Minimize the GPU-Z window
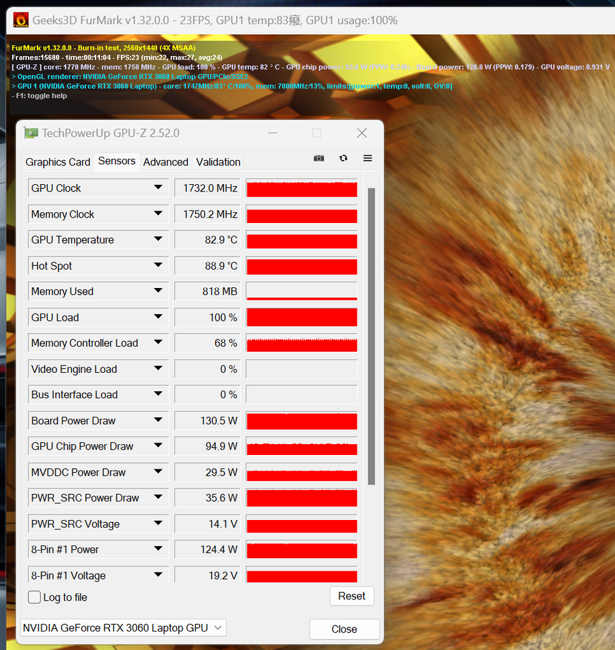Image resolution: width=615 pixels, height=650 pixels. [x=273, y=133]
